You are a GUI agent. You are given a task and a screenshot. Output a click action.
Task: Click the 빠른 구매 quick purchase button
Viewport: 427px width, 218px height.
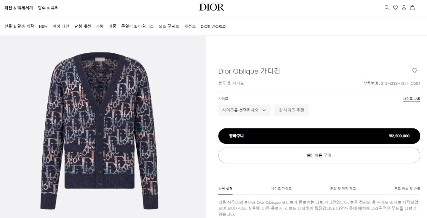click(x=319, y=155)
